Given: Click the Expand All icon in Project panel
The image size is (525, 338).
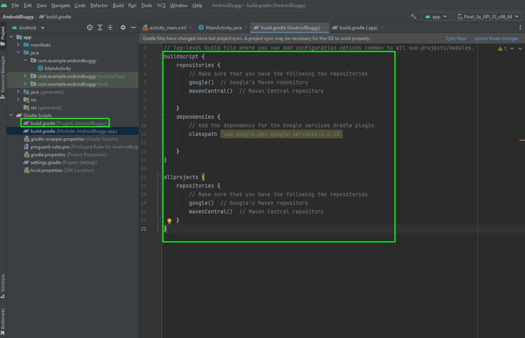Looking at the screenshot, I should pos(100,27).
